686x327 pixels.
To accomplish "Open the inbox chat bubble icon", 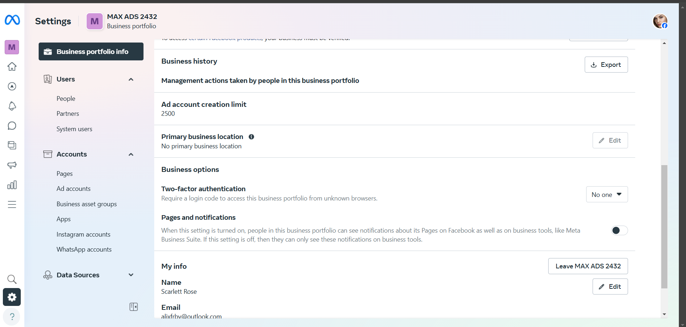I will tap(12, 126).
